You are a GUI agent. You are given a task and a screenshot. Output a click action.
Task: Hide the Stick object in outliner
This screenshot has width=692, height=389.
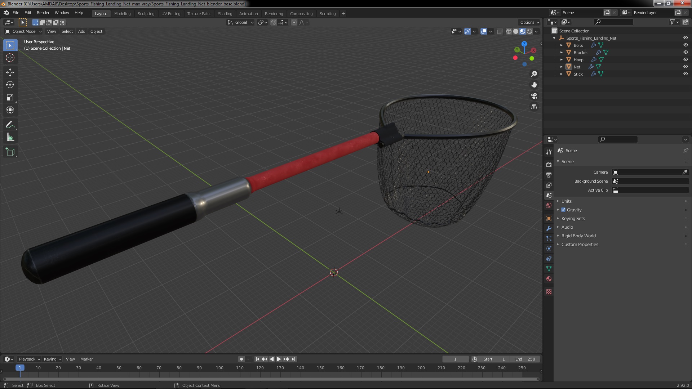click(686, 74)
